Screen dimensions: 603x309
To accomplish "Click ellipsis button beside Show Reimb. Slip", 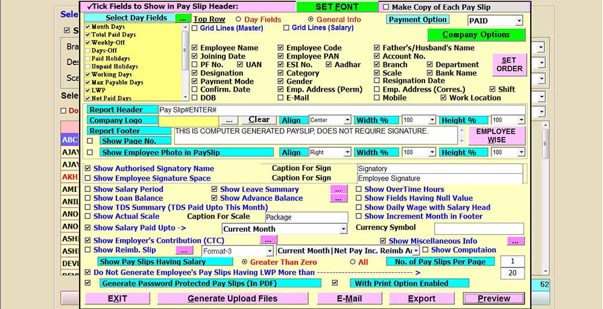I will [185, 250].
